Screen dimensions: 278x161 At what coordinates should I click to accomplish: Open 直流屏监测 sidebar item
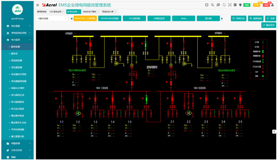point(17,61)
